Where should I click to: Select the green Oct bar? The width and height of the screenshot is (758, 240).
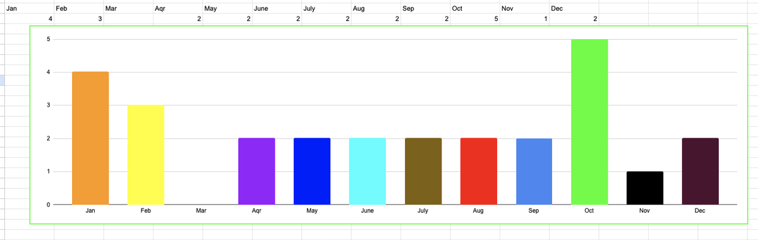pos(589,122)
